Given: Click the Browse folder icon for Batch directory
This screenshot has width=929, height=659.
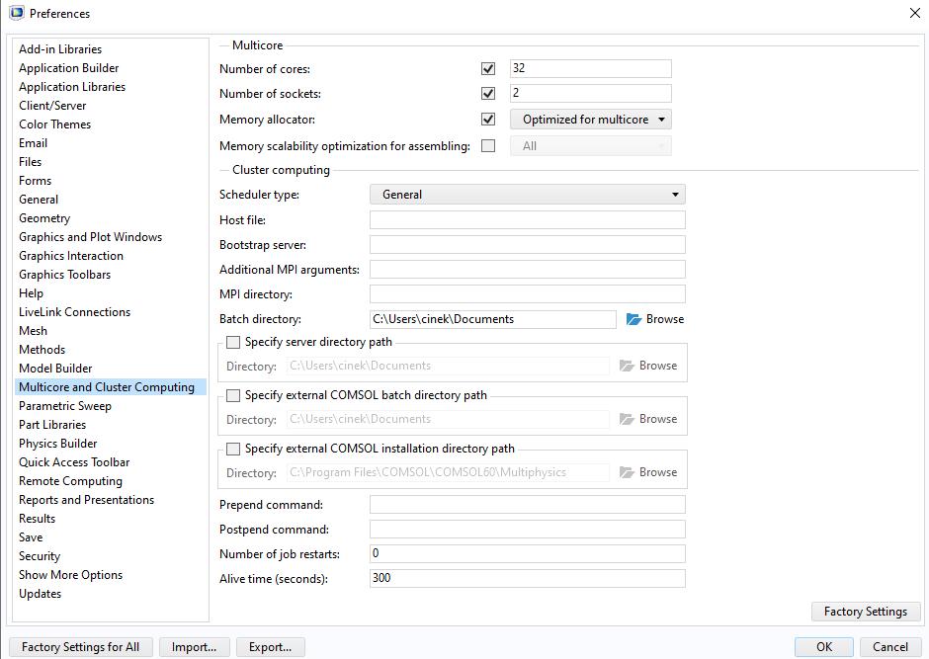Looking at the screenshot, I should (x=634, y=319).
